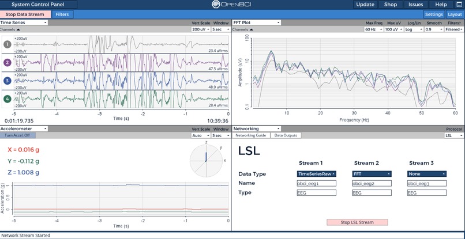The width and height of the screenshot is (465, 239).
Task: Edit Stream 1 Name field obci_eeg1
Action: [x=316, y=183]
